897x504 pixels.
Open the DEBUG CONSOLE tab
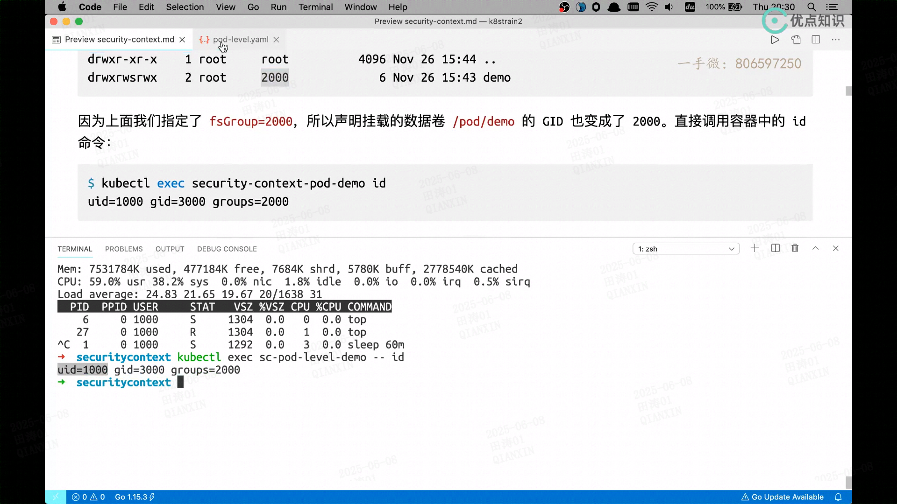click(x=227, y=249)
